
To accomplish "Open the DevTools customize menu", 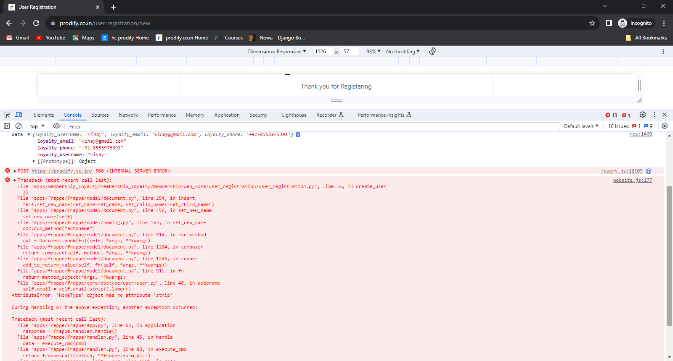I will (x=654, y=115).
